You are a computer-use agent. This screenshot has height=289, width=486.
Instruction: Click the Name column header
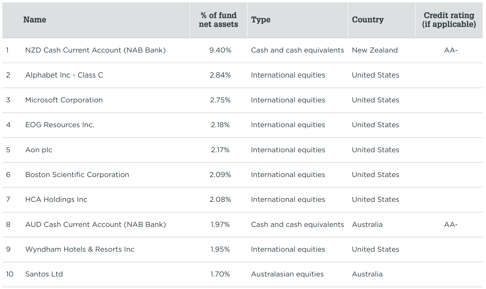coord(35,20)
